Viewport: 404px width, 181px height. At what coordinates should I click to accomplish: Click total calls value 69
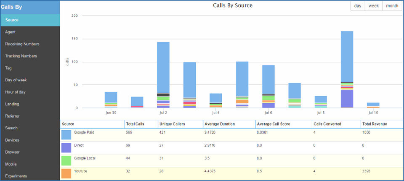click(128, 145)
